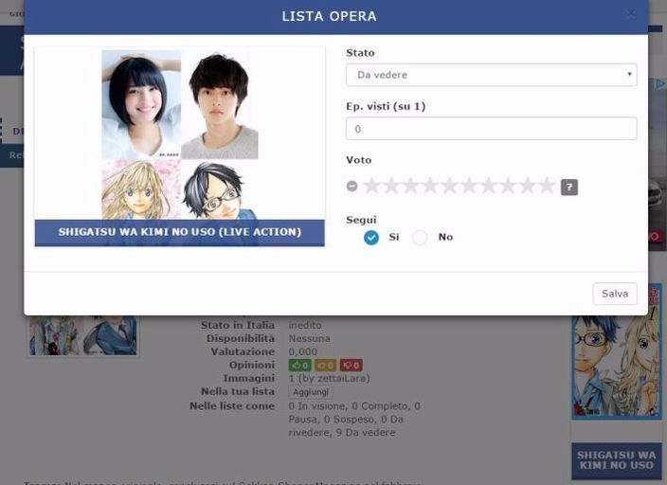Click the 'inedito' status text

[x=305, y=325]
